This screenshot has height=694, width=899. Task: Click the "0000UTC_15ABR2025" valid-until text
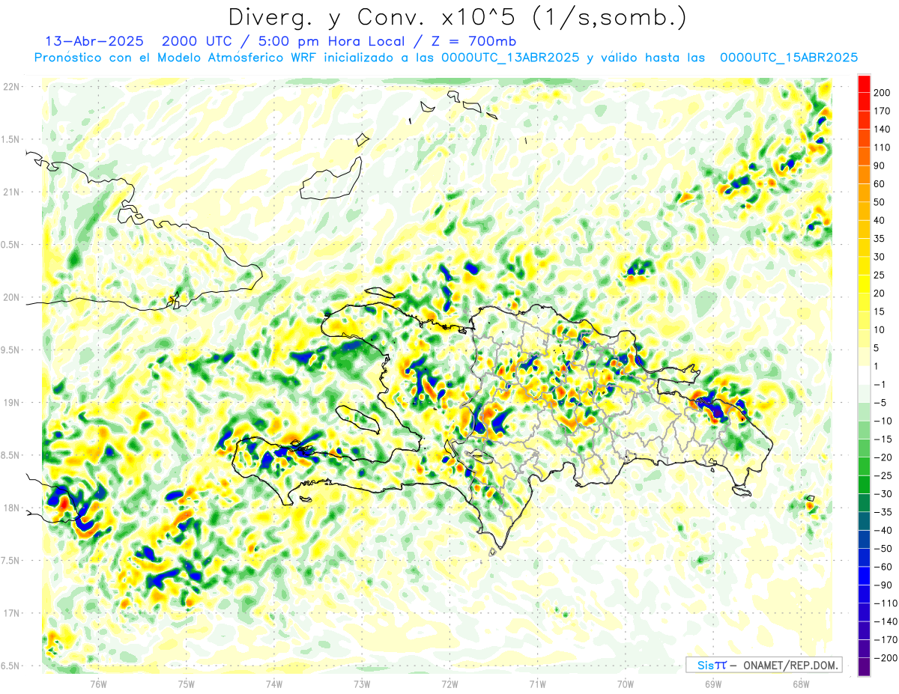[789, 58]
